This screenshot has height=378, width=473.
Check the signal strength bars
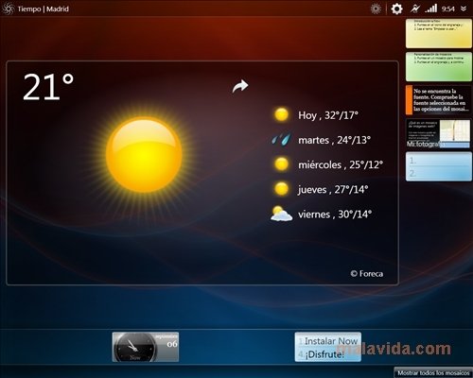pyautogui.click(x=431, y=9)
